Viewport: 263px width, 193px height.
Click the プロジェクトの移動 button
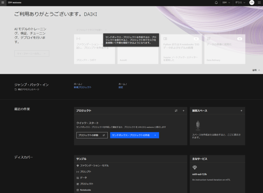point(92,135)
